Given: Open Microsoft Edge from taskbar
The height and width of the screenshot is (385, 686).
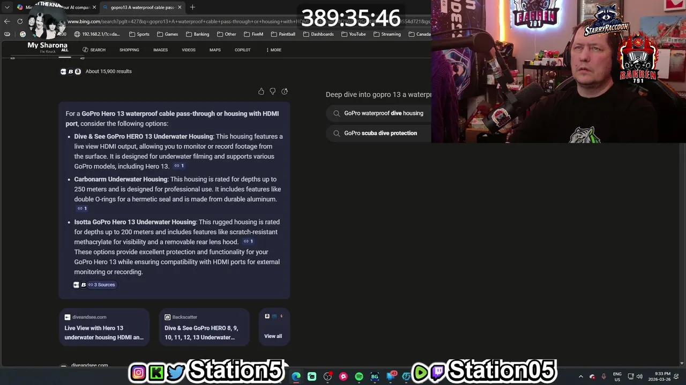Looking at the screenshot, I should coord(296,376).
